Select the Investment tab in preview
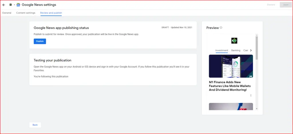The height and width of the screenshot is (134, 293). click(222, 50)
